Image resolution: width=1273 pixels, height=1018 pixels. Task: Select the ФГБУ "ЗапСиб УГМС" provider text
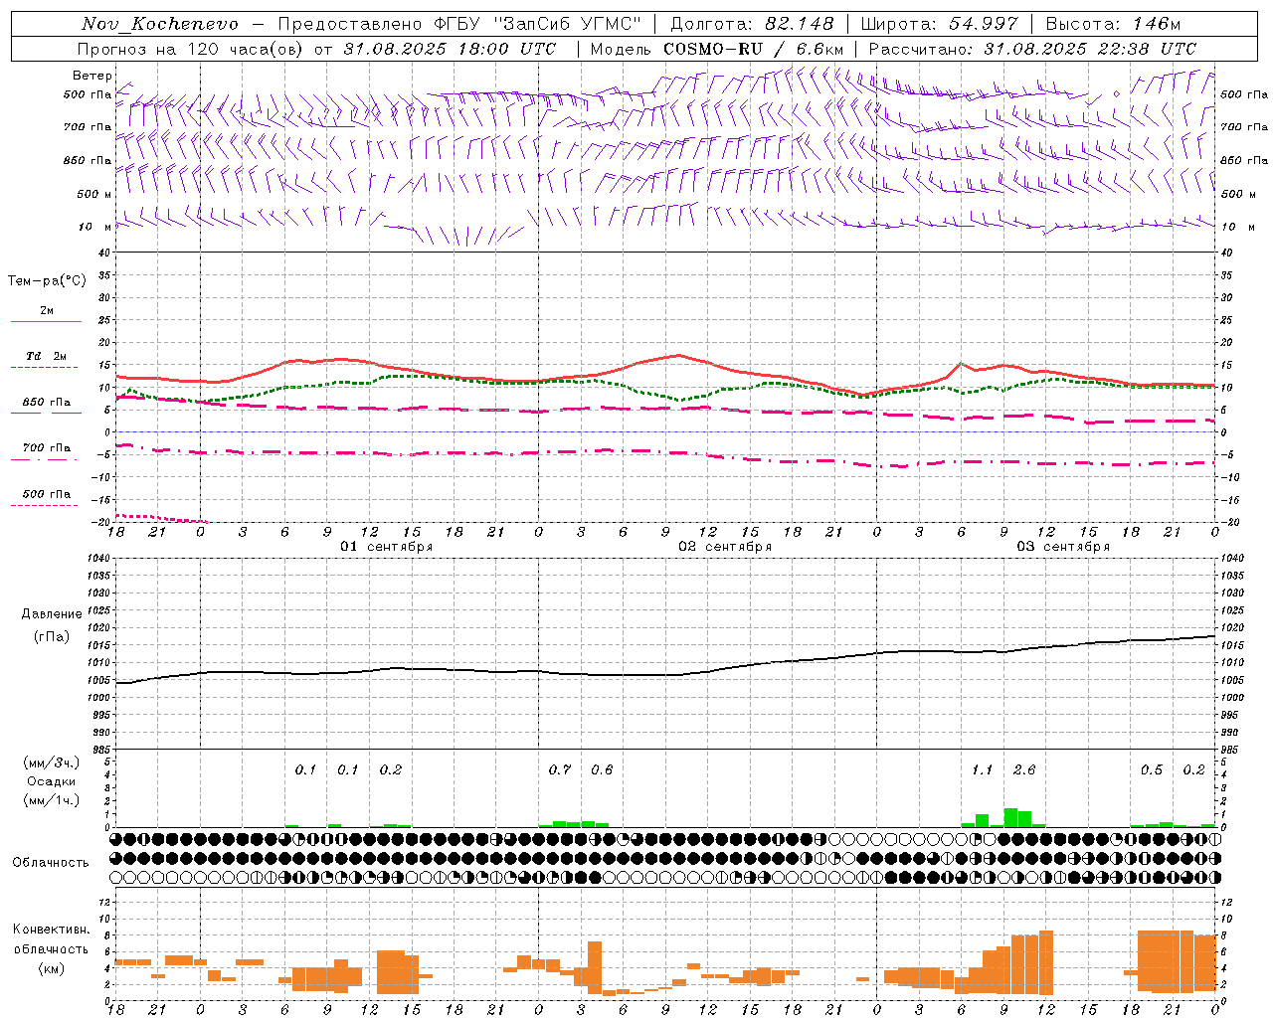[537, 24]
